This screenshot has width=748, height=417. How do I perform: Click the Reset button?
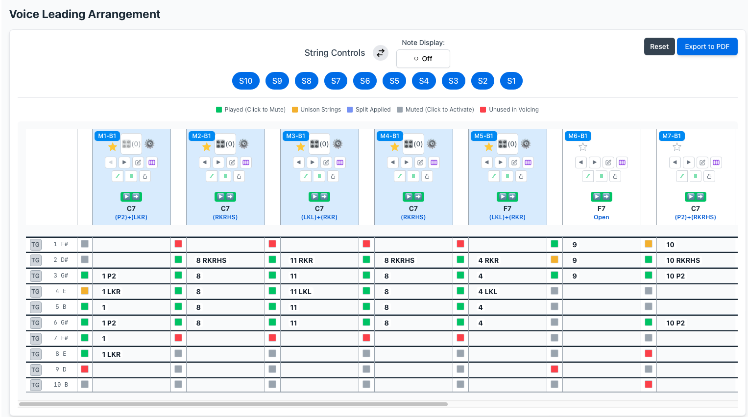[659, 46]
